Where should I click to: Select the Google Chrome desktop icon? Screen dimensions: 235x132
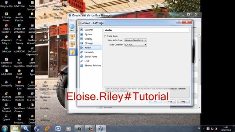point(32,119)
